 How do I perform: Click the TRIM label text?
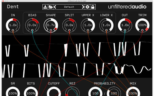(142, 15)
